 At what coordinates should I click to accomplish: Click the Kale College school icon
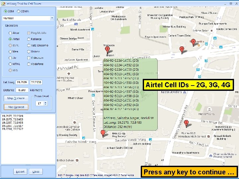(x=75, y=122)
